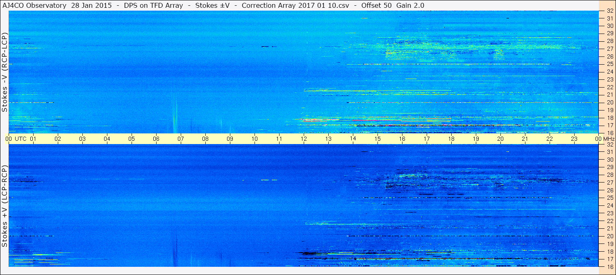Image resolution: width=616 pixels, height=275 pixels.
Task: Click 18 MHz label in lower Stokes +V panel
Action: coord(610,252)
